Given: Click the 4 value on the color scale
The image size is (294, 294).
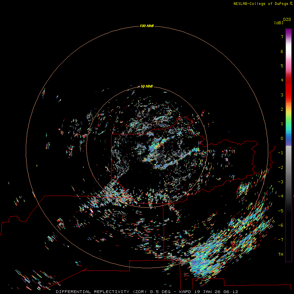Looking at the screenshot, I should click(x=282, y=80).
